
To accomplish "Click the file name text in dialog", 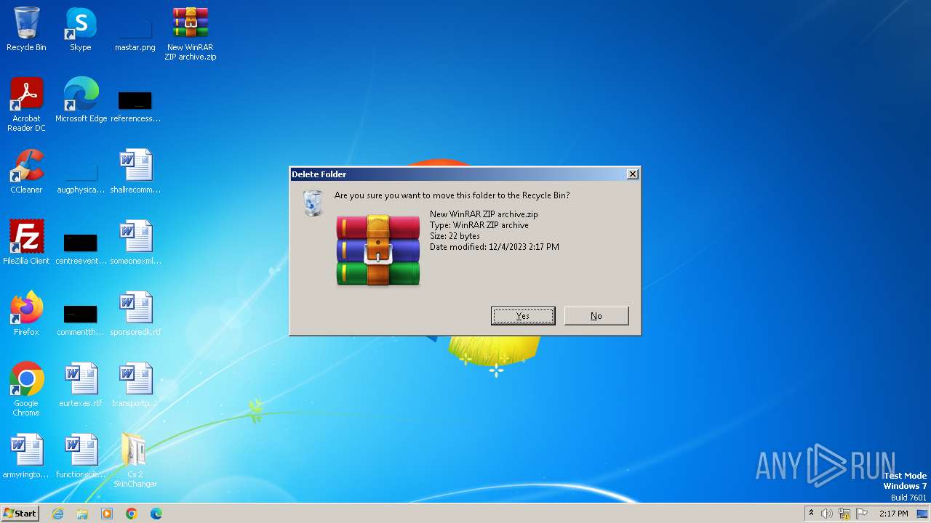I will click(484, 214).
